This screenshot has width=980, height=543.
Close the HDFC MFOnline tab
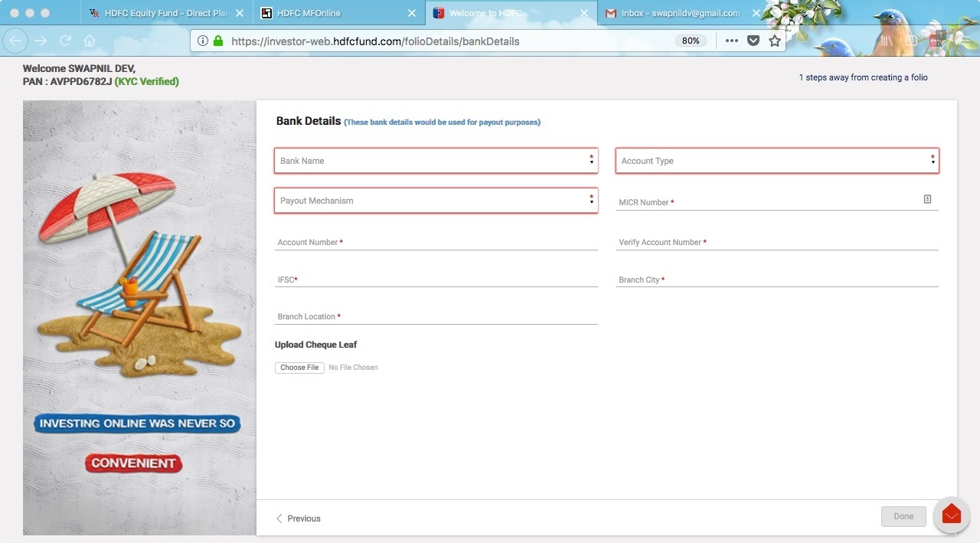pyautogui.click(x=412, y=13)
